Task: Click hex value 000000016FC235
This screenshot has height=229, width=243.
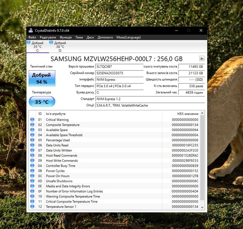Action: [185, 145]
